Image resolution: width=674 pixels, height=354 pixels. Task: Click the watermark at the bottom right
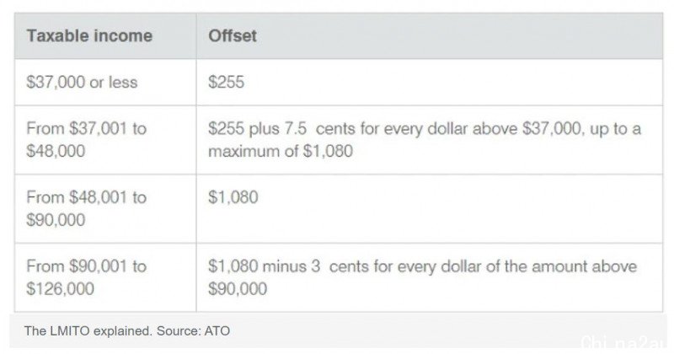tap(623, 344)
